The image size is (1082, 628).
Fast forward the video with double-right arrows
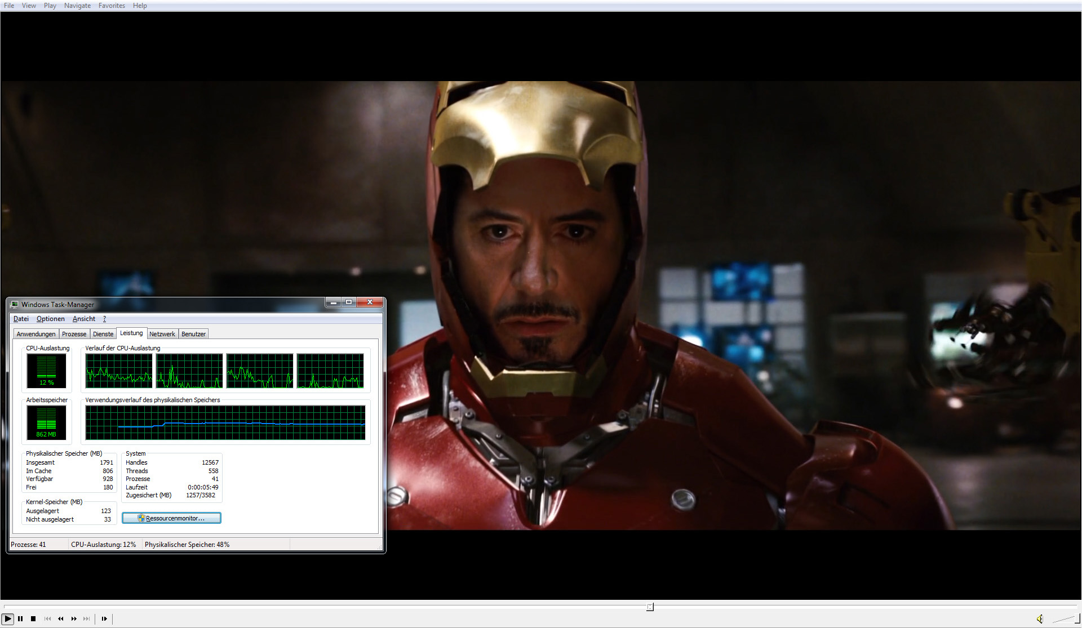click(74, 618)
